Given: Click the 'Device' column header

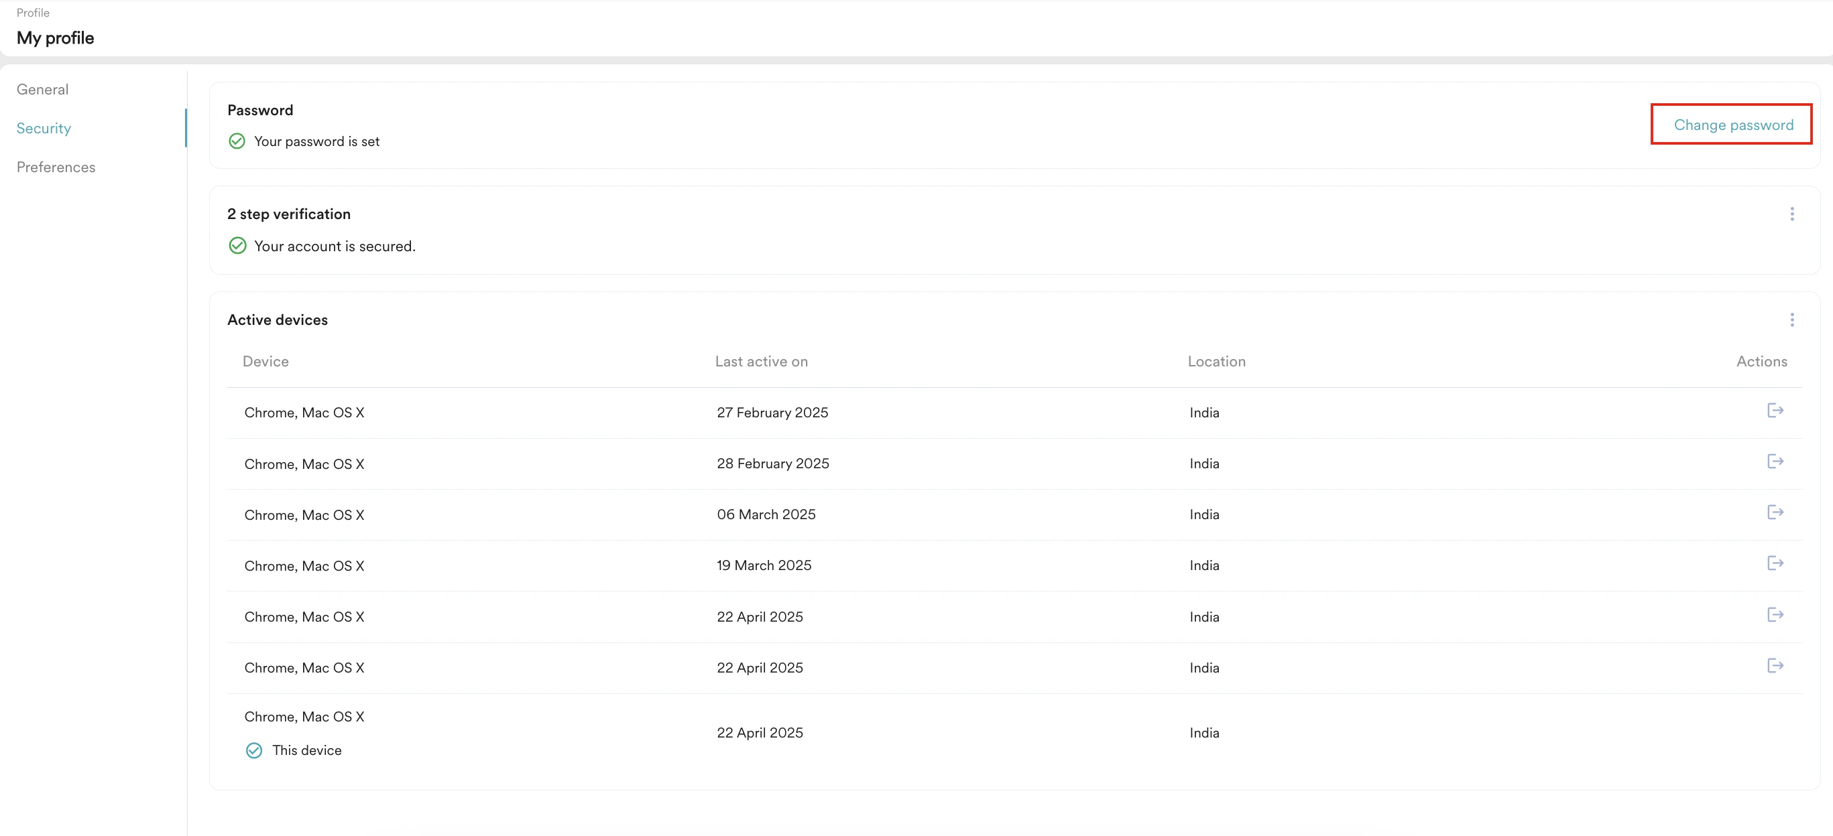Looking at the screenshot, I should tap(265, 361).
